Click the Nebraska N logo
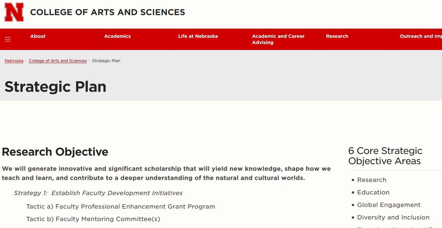The width and height of the screenshot is (442, 228). 14,12
